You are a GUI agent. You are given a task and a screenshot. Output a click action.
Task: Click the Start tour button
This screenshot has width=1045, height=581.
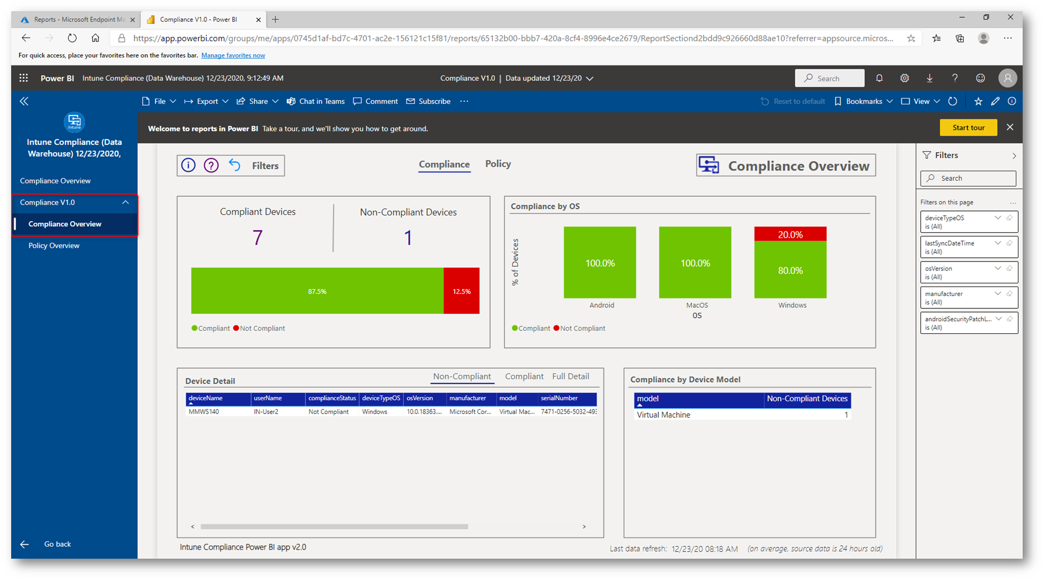click(x=968, y=128)
